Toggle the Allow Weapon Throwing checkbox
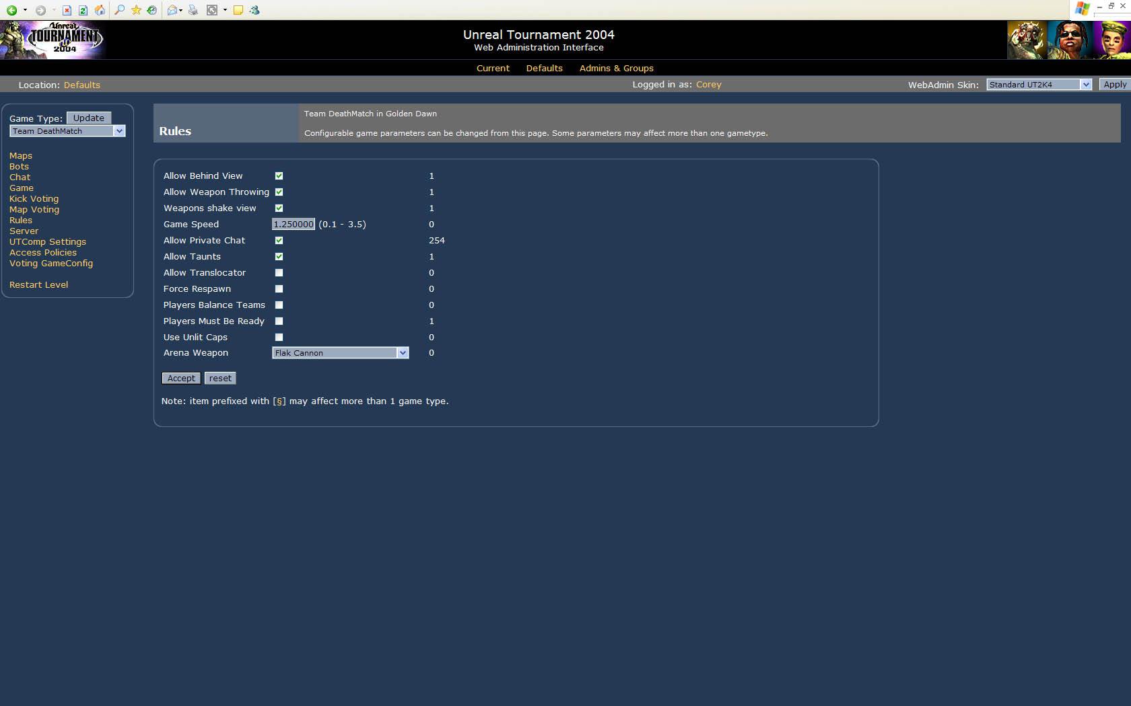 [279, 192]
